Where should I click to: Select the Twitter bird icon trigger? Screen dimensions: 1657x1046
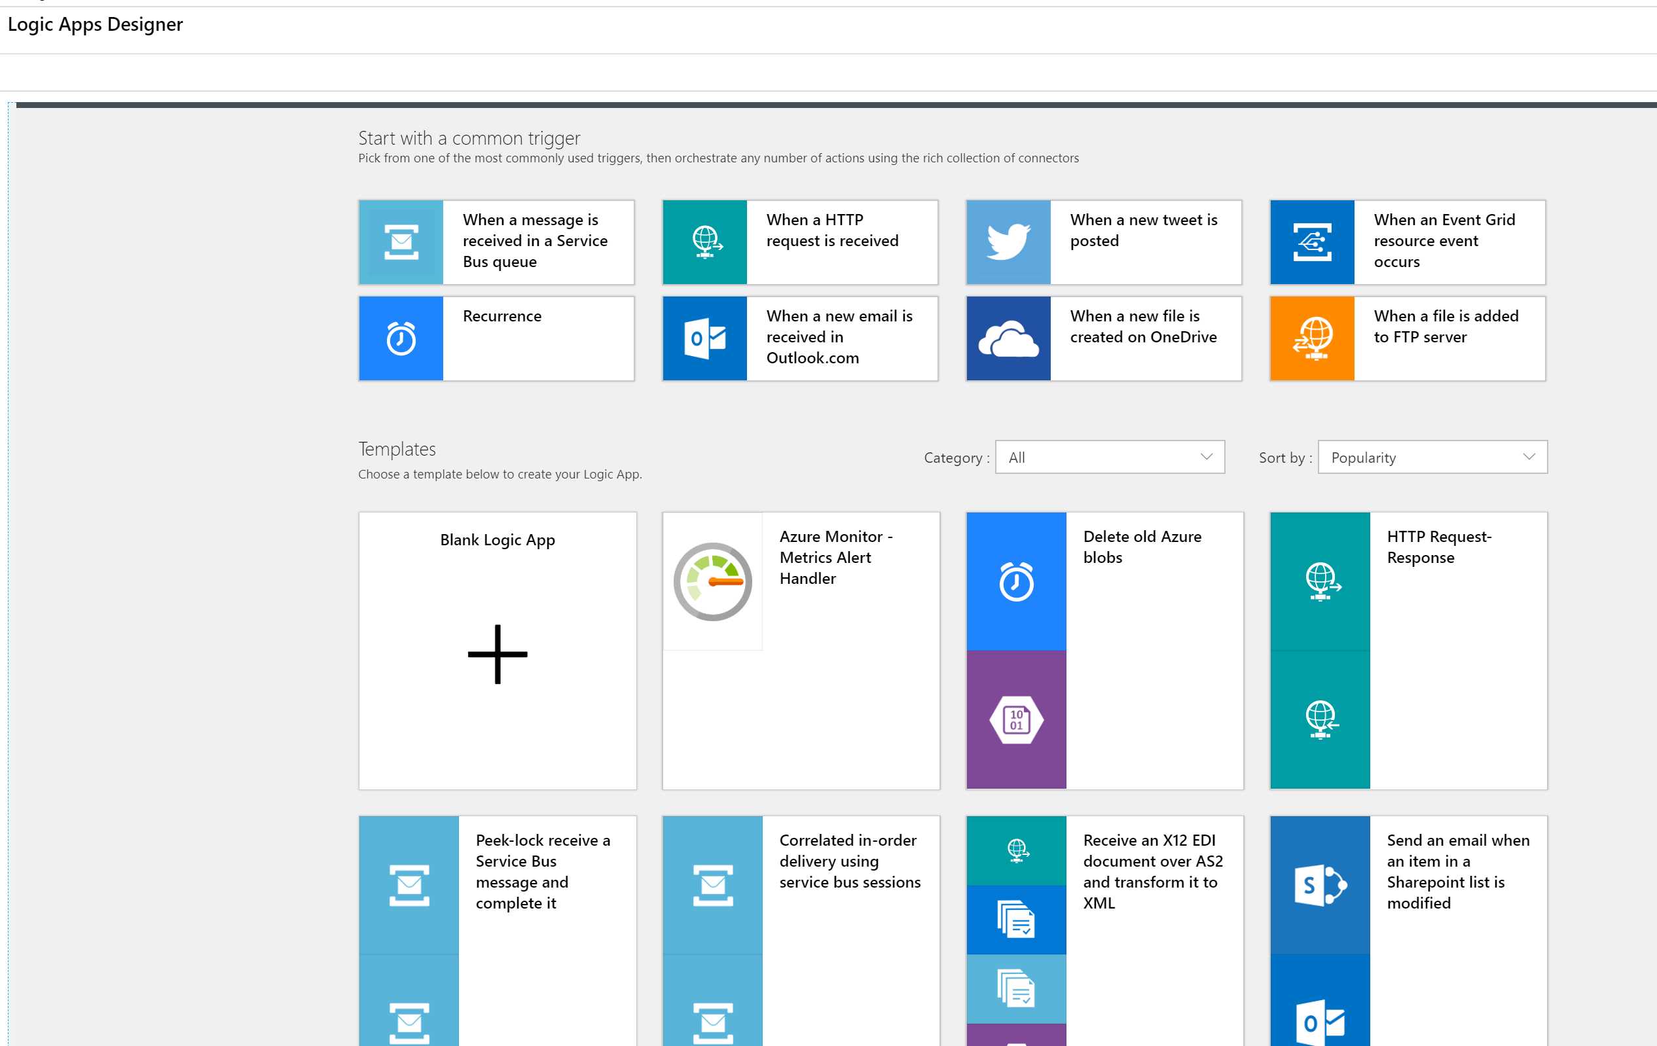(1008, 242)
